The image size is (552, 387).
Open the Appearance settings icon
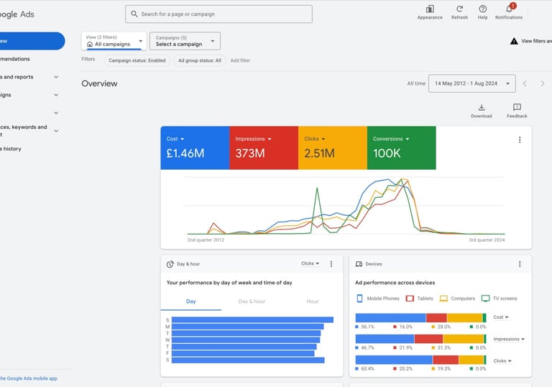click(x=430, y=9)
